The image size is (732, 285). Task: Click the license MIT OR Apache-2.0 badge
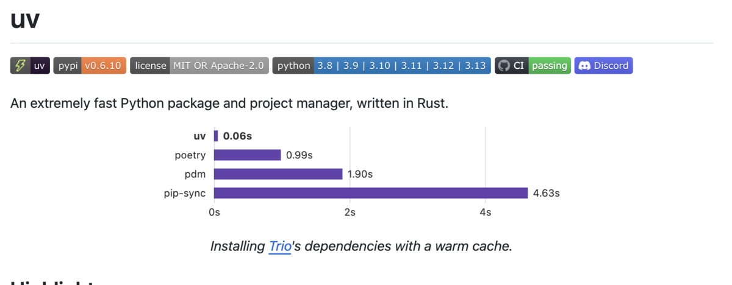click(x=199, y=65)
